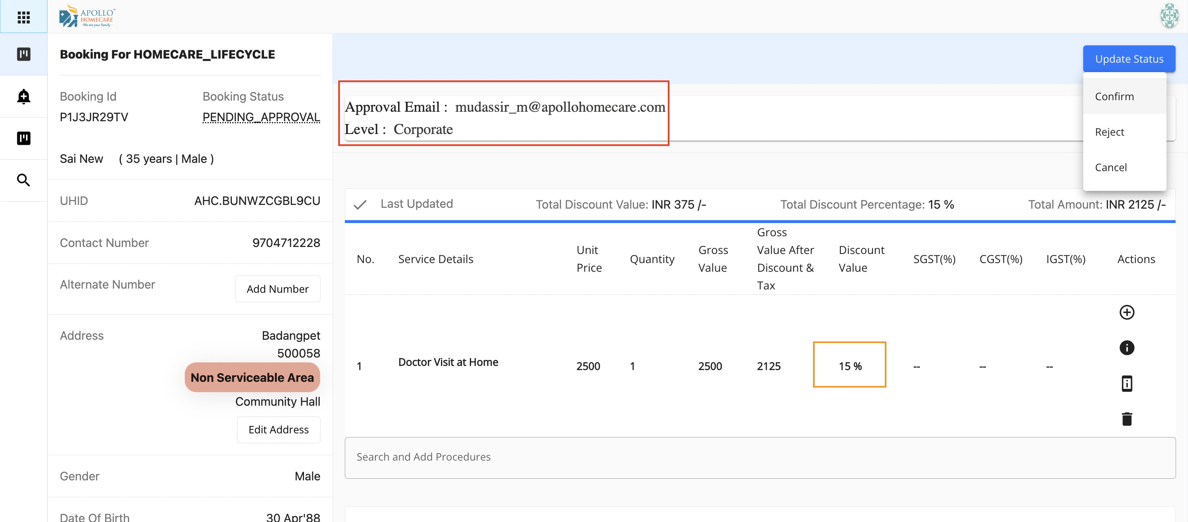This screenshot has height=522, width=1188.
Task: Click the filled info circle action icon
Action: pos(1127,348)
